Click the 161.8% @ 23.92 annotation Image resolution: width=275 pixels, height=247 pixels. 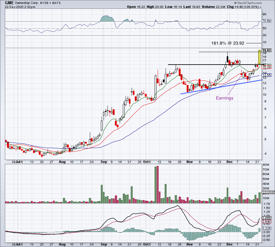pyautogui.click(x=228, y=43)
